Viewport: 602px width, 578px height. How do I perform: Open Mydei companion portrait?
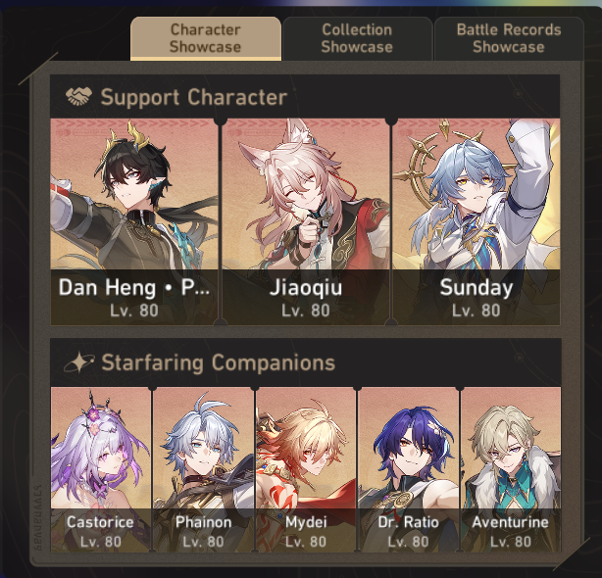pos(306,469)
